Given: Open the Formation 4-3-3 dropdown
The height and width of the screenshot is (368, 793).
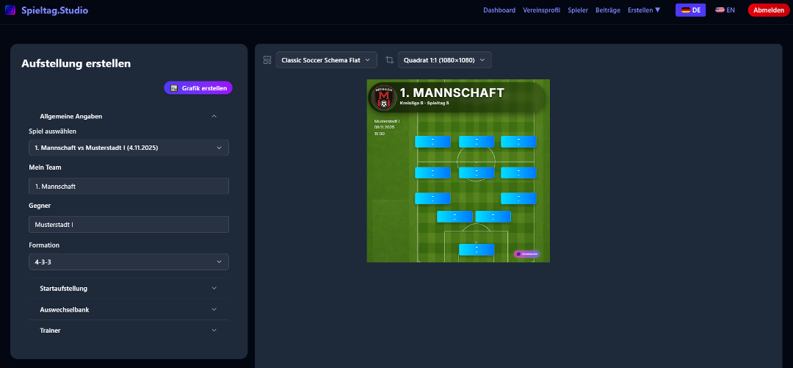Looking at the screenshot, I should point(128,262).
